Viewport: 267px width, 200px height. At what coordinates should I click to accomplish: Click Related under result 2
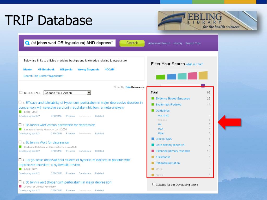click(x=99, y=134)
